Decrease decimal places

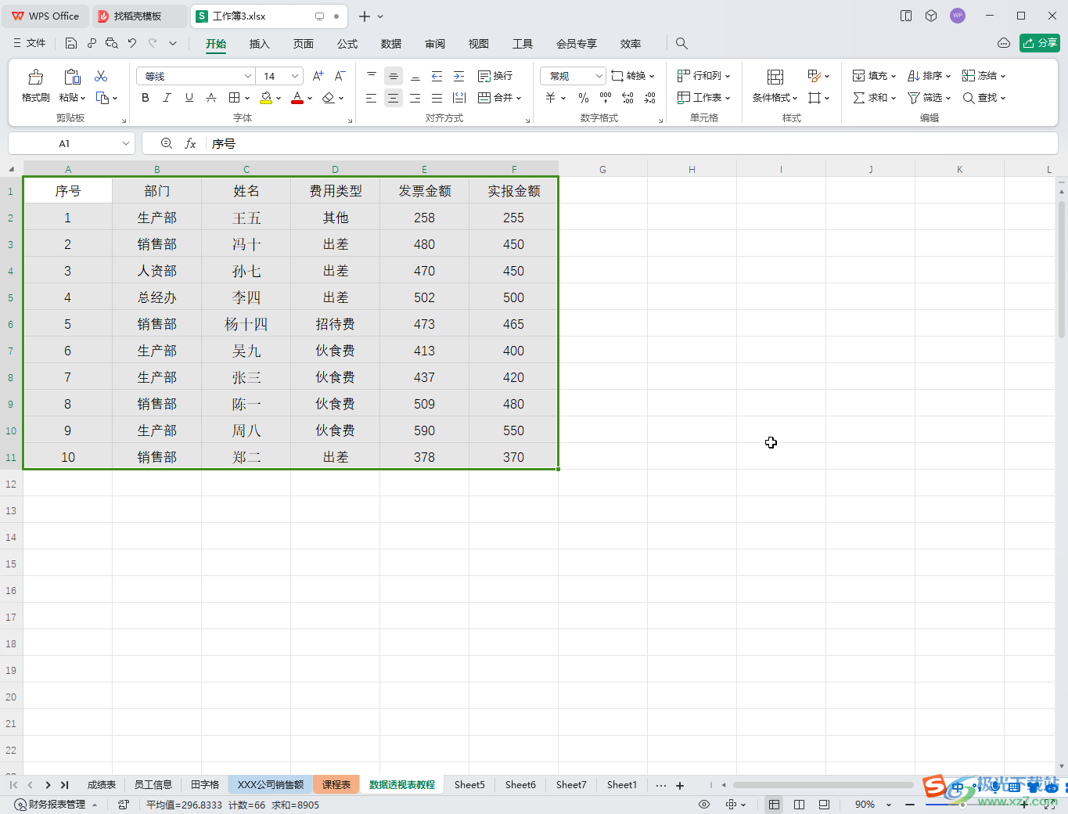(x=649, y=98)
